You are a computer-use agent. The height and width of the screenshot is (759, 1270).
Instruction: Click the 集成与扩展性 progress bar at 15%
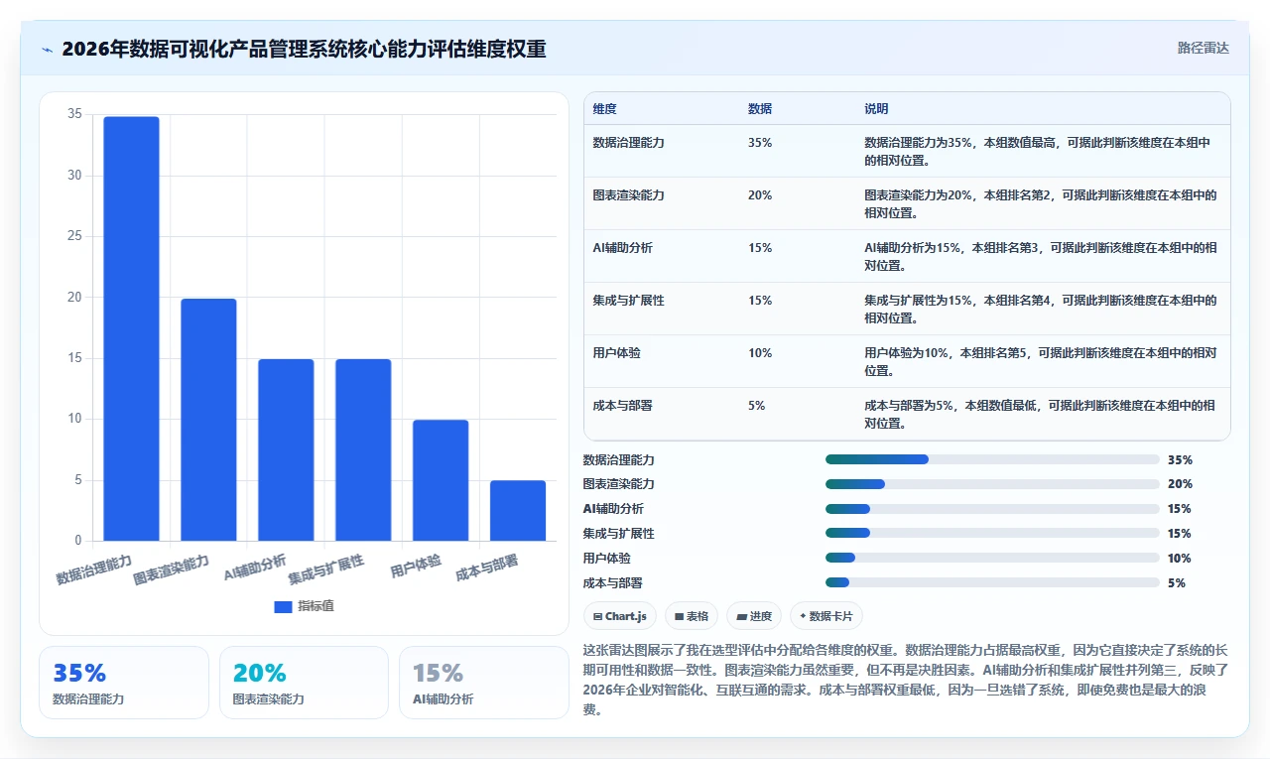point(992,534)
